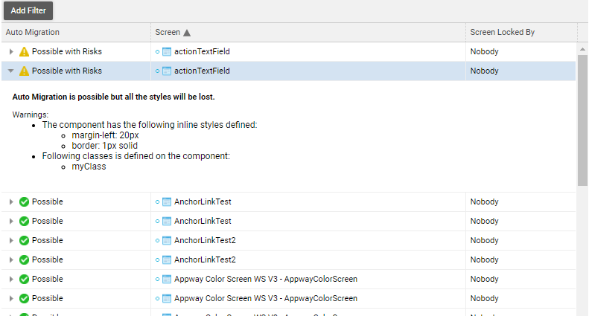
Task: Click first 'Appway Color Screen WS V3 - AppwayColorScreen' name
Action: [266, 280]
